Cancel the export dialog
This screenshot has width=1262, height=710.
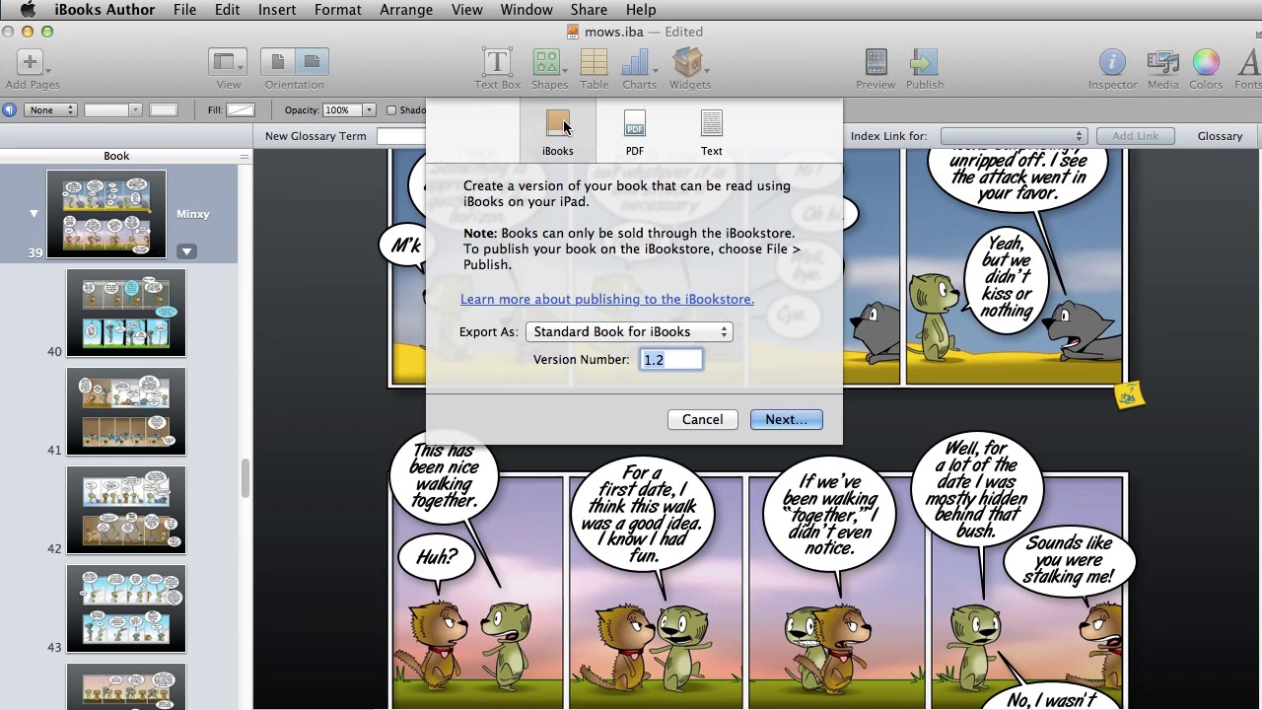pyautogui.click(x=702, y=419)
